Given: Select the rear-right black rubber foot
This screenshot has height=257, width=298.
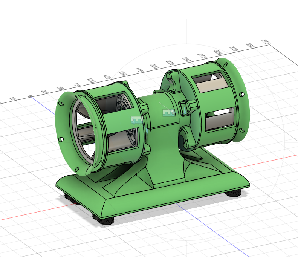Looking at the screenshot, I should pos(234,193).
